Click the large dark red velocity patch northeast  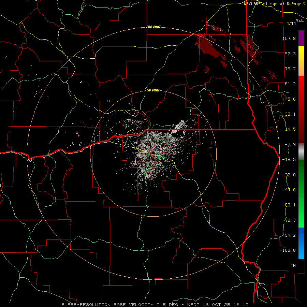click(208, 46)
